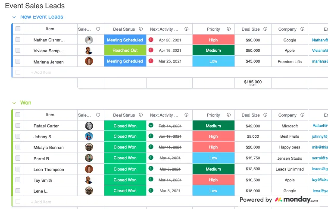This screenshot has height=209, width=328.
Task: Tick the checkbox beside Sorrel R.
Action: pos(18,158)
